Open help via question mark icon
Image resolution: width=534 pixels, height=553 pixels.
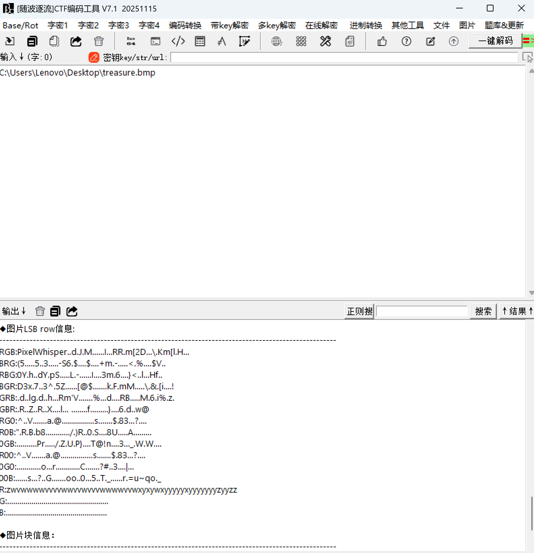406,41
